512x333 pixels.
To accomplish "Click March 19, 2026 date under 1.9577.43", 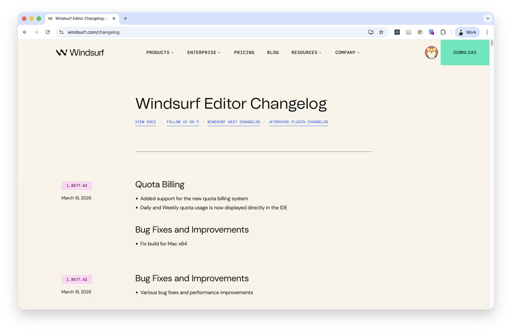I will [76, 198].
